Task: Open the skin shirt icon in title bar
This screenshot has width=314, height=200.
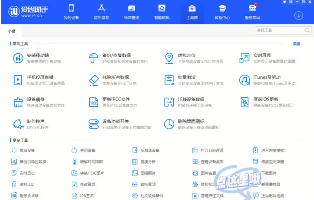Action: (x=284, y=2)
